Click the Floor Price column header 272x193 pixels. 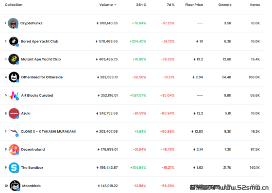coord(194,5)
